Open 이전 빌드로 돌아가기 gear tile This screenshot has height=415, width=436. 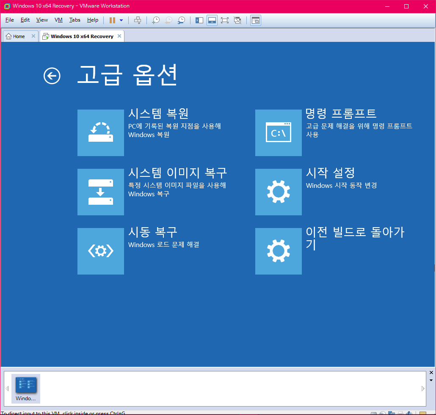[x=279, y=251]
